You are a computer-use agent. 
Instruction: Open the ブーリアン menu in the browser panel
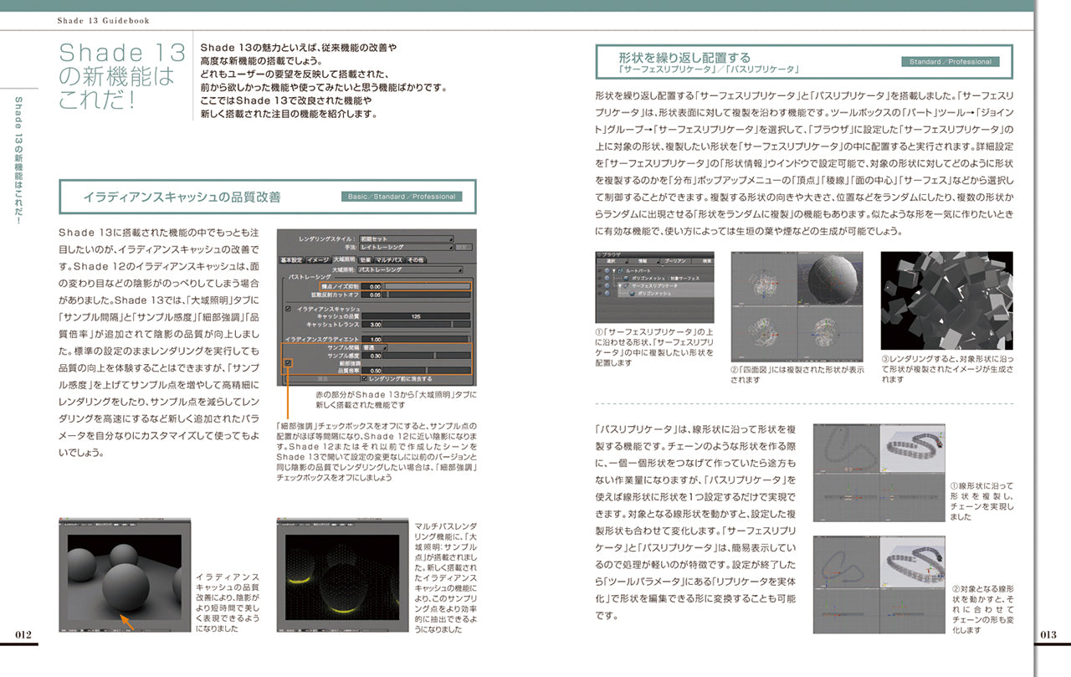pyautogui.click(x=675, y=261)
